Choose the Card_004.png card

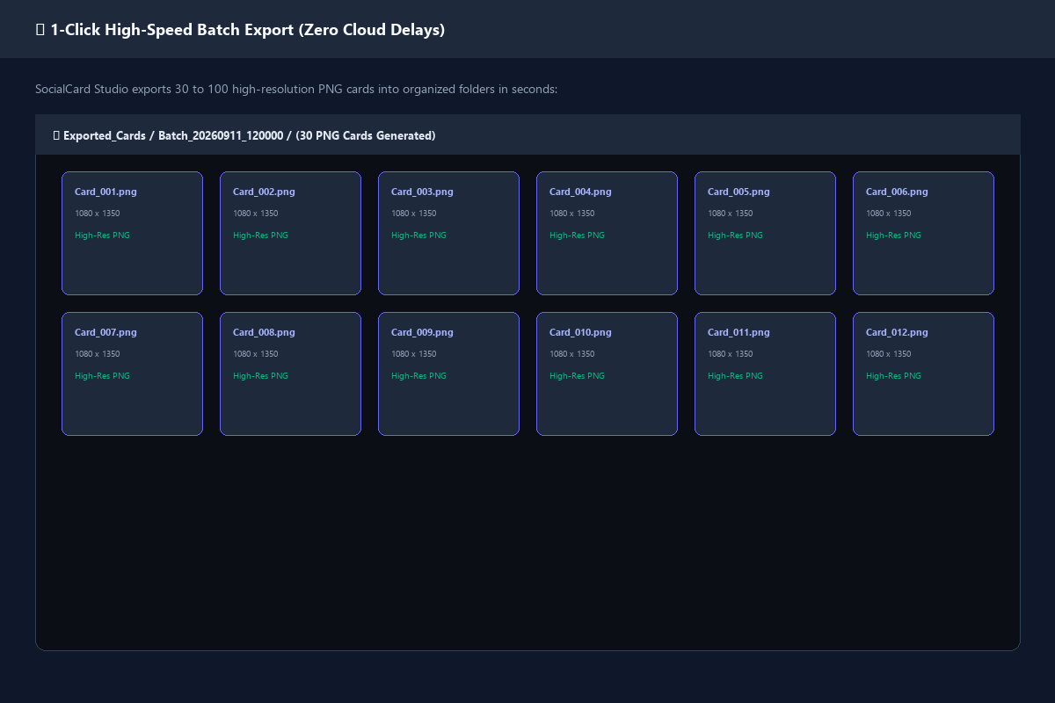607,233
